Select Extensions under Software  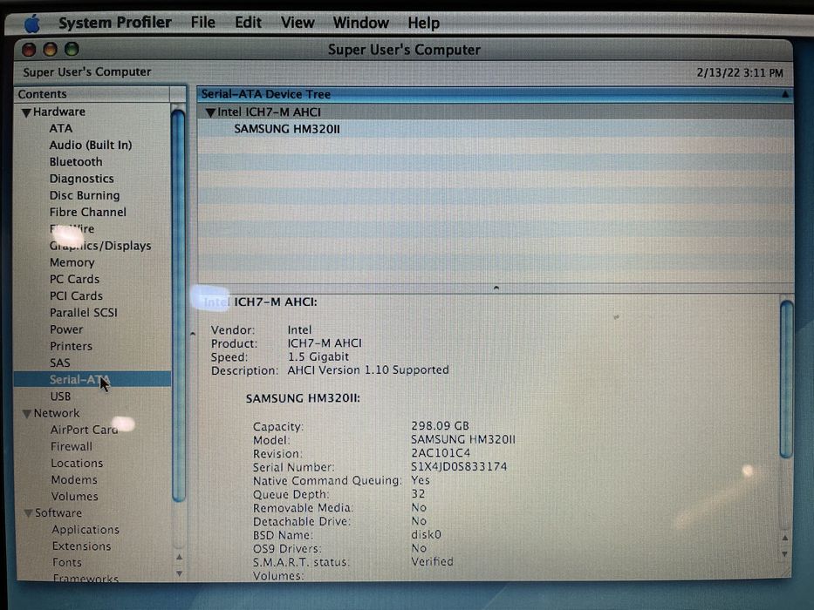[x=81, y=546]
